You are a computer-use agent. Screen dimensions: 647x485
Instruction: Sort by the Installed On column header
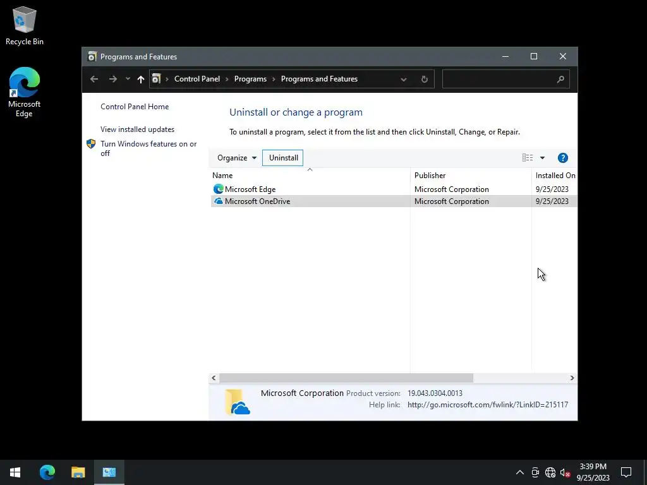[x=554, y=176]
